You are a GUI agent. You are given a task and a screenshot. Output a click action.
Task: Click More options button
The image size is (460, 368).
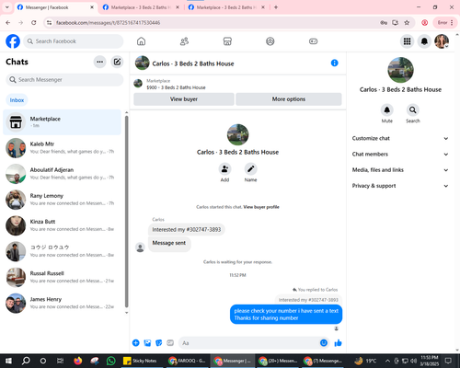tap(289, 99)
